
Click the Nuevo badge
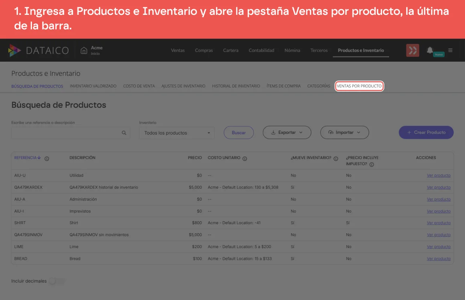pyautogui.click(x=439, y=54)
